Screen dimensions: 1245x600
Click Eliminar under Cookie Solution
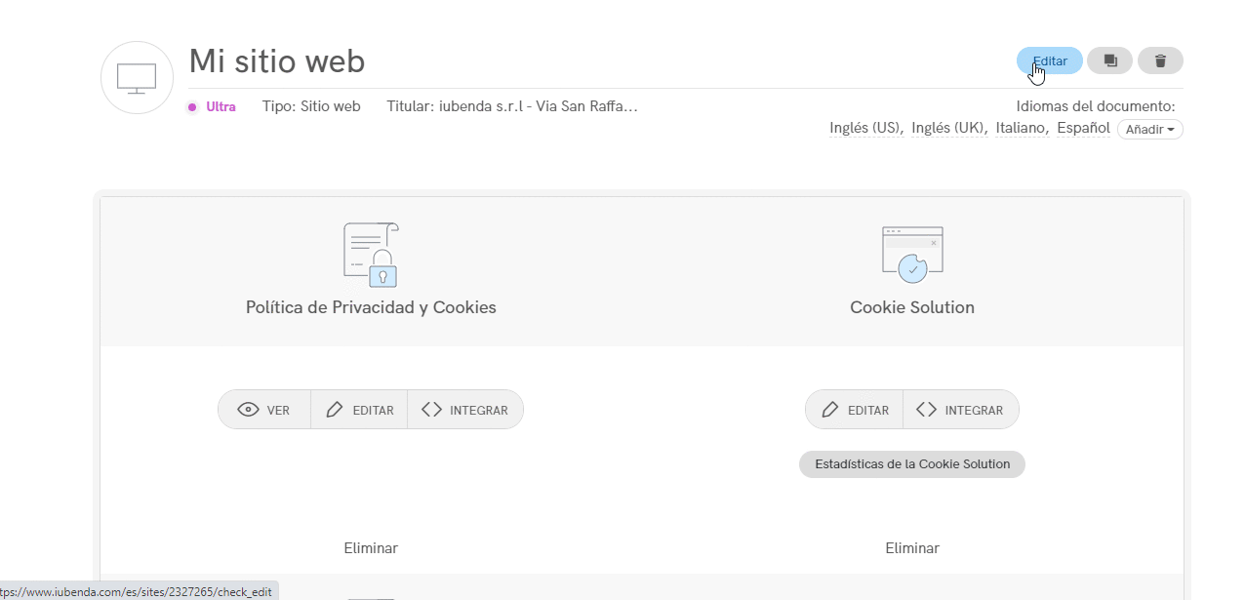[912, 548]
